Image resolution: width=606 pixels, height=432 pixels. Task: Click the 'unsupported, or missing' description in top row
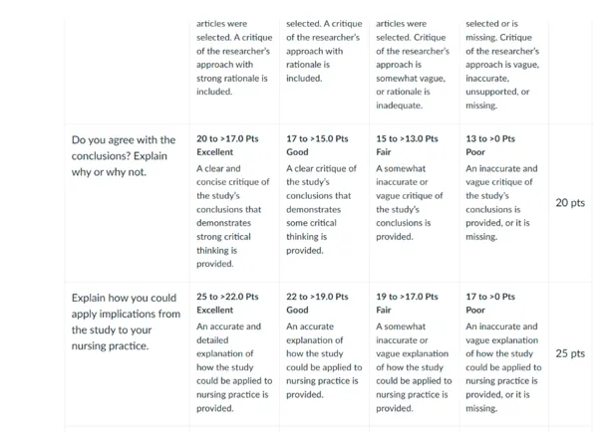point(498,98)
